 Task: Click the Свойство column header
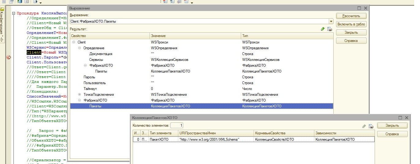(110, 36)
